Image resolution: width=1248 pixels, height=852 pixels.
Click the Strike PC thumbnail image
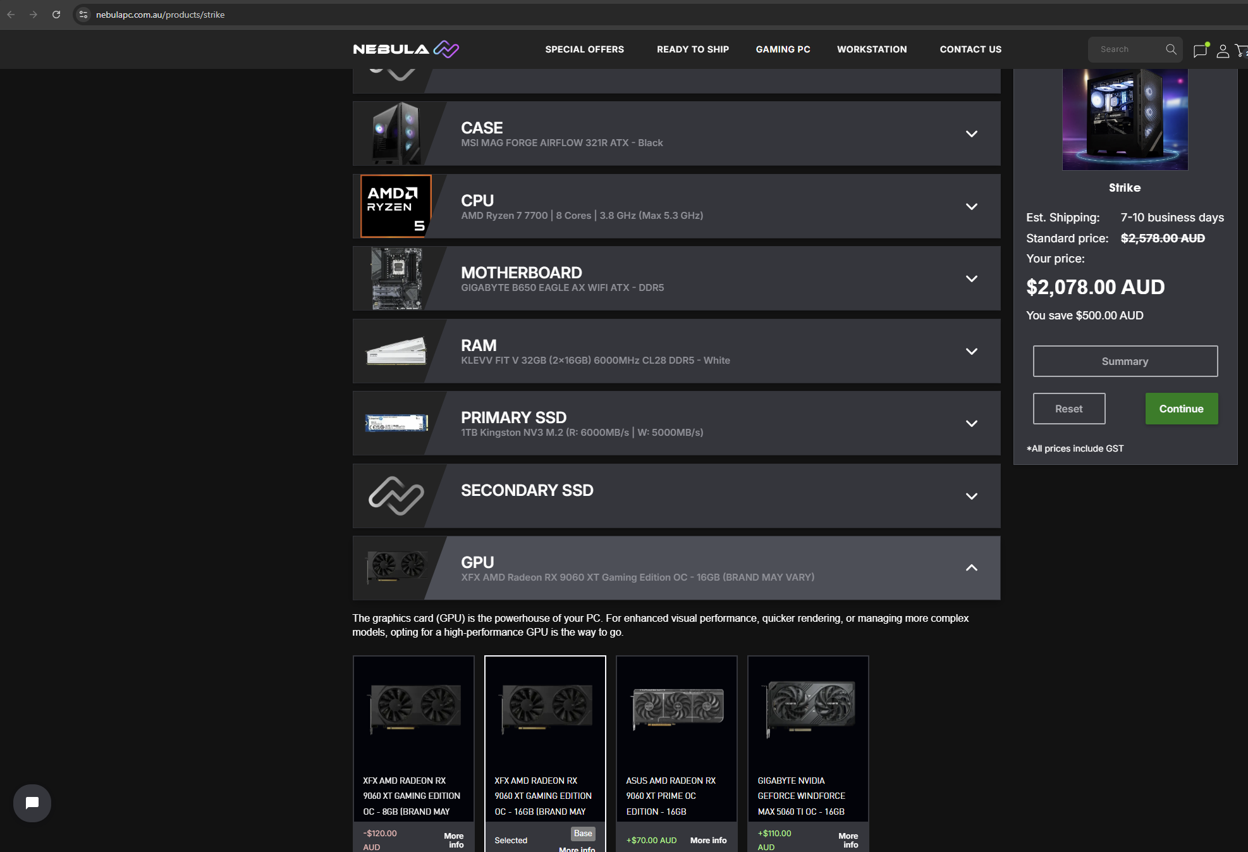click(x=1125, y=119)
